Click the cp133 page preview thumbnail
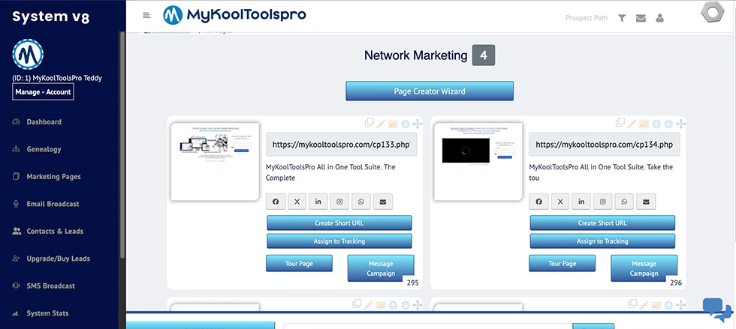Image resolution: width=736 pixels, height=329 pixels. coord(215,161)
